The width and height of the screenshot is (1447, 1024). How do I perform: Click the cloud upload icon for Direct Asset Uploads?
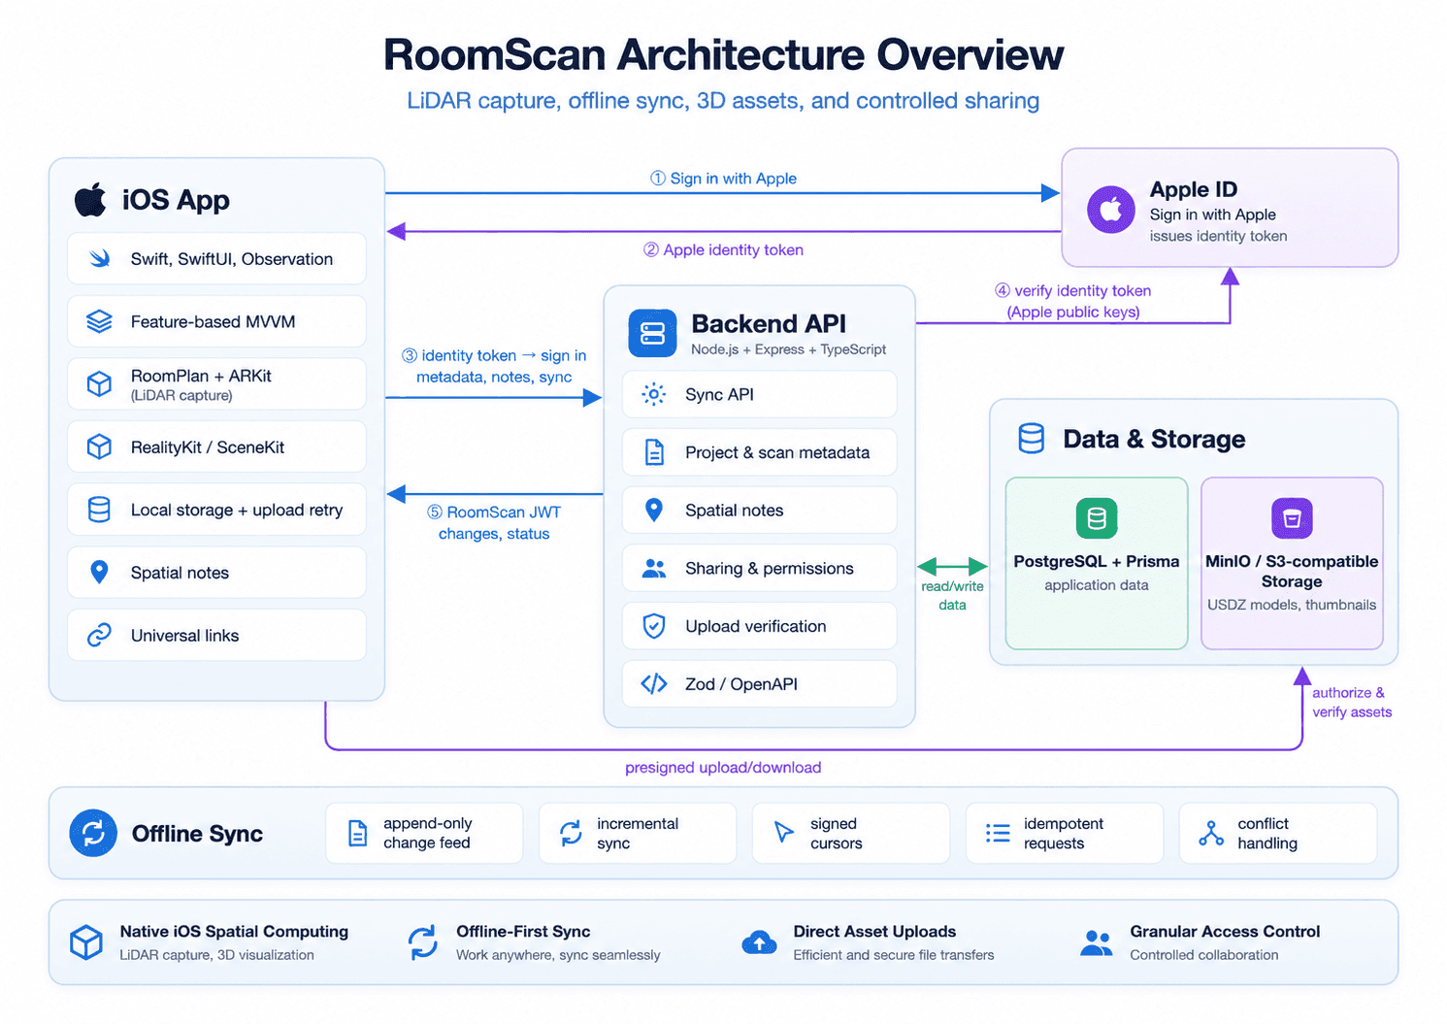pyautogui.click(x=759, y=942)
